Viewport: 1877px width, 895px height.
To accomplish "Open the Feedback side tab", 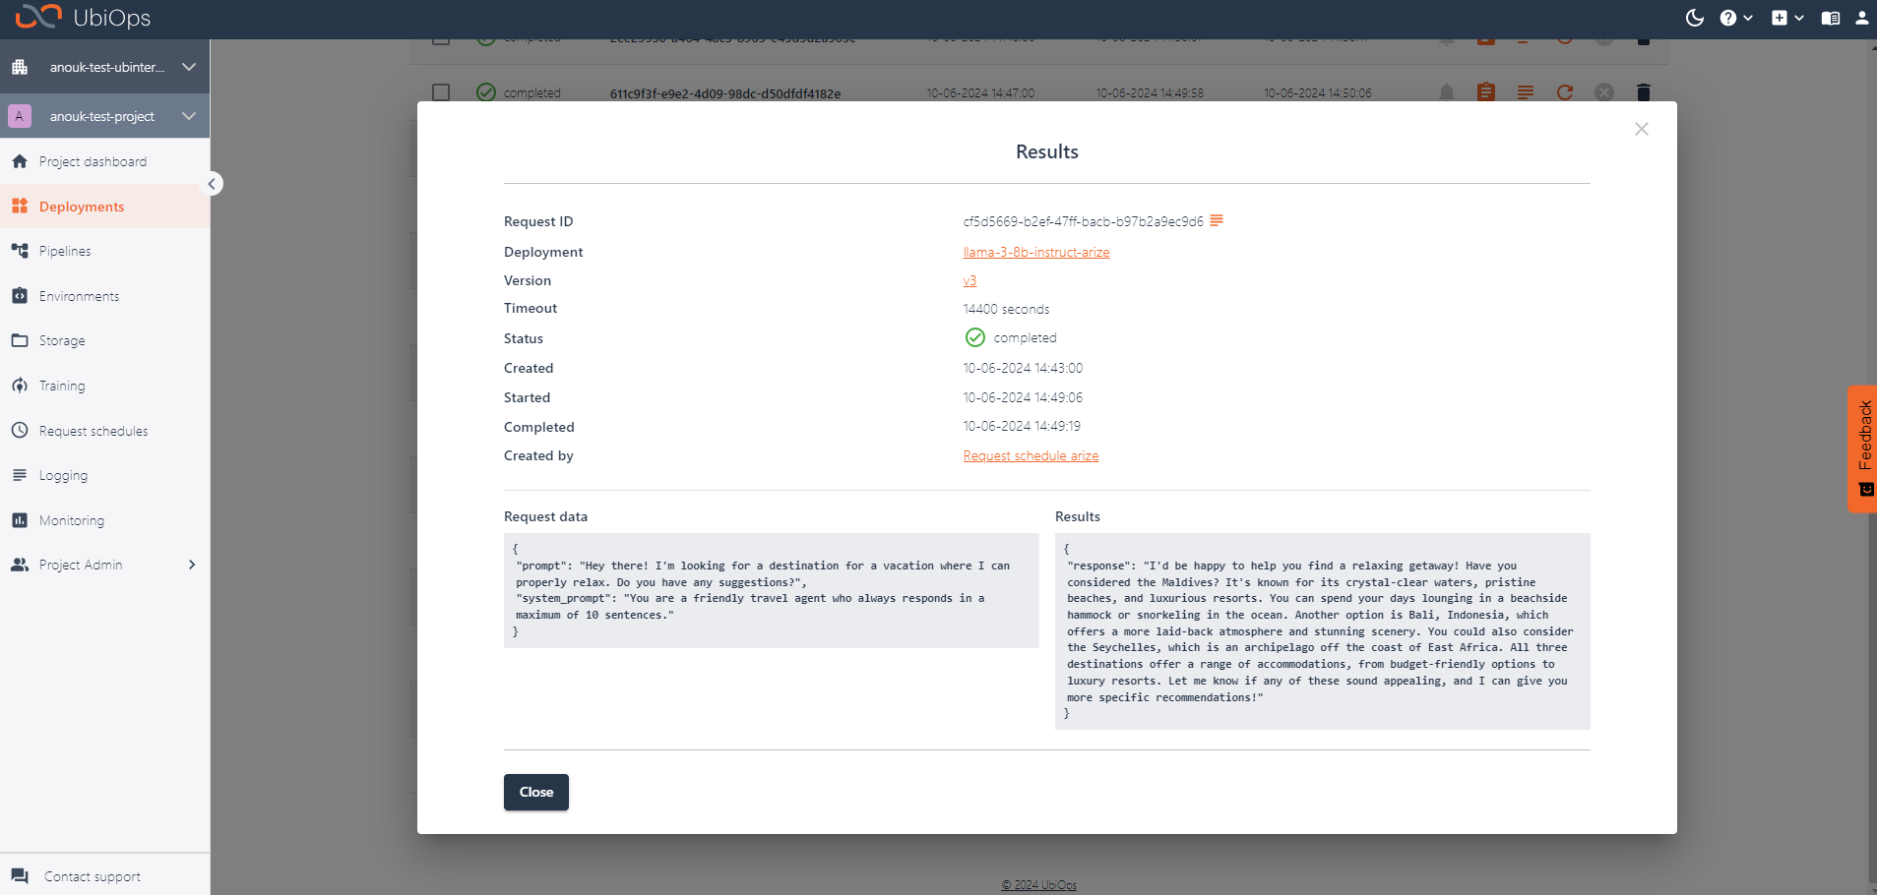I will [x=1862, y=447].
